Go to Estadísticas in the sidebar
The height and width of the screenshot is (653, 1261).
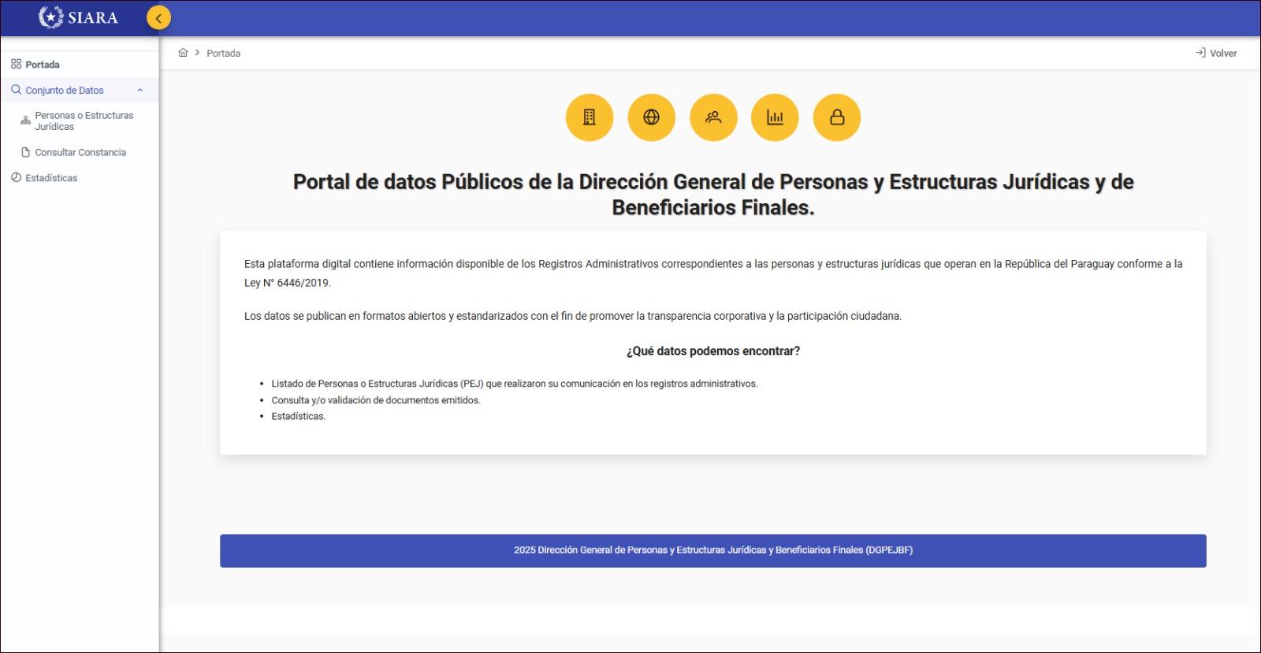(x=51, y=178)
